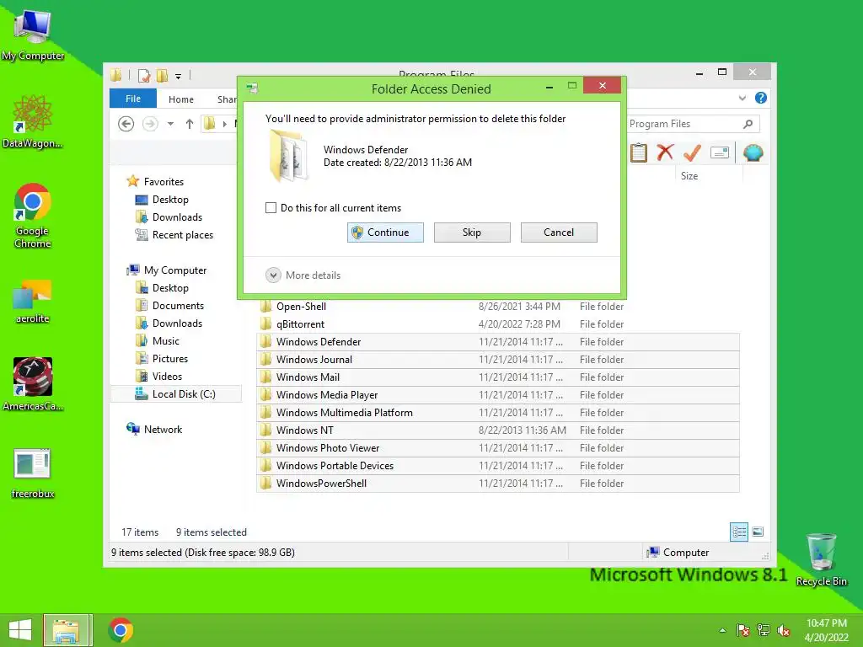Click the globe shell toolbar icon
Viewport: 863px width, 647px height.
click(x=753, y=152)
